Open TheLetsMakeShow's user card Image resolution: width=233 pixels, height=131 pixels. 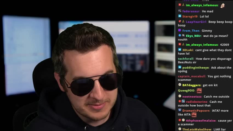(197, 129)
